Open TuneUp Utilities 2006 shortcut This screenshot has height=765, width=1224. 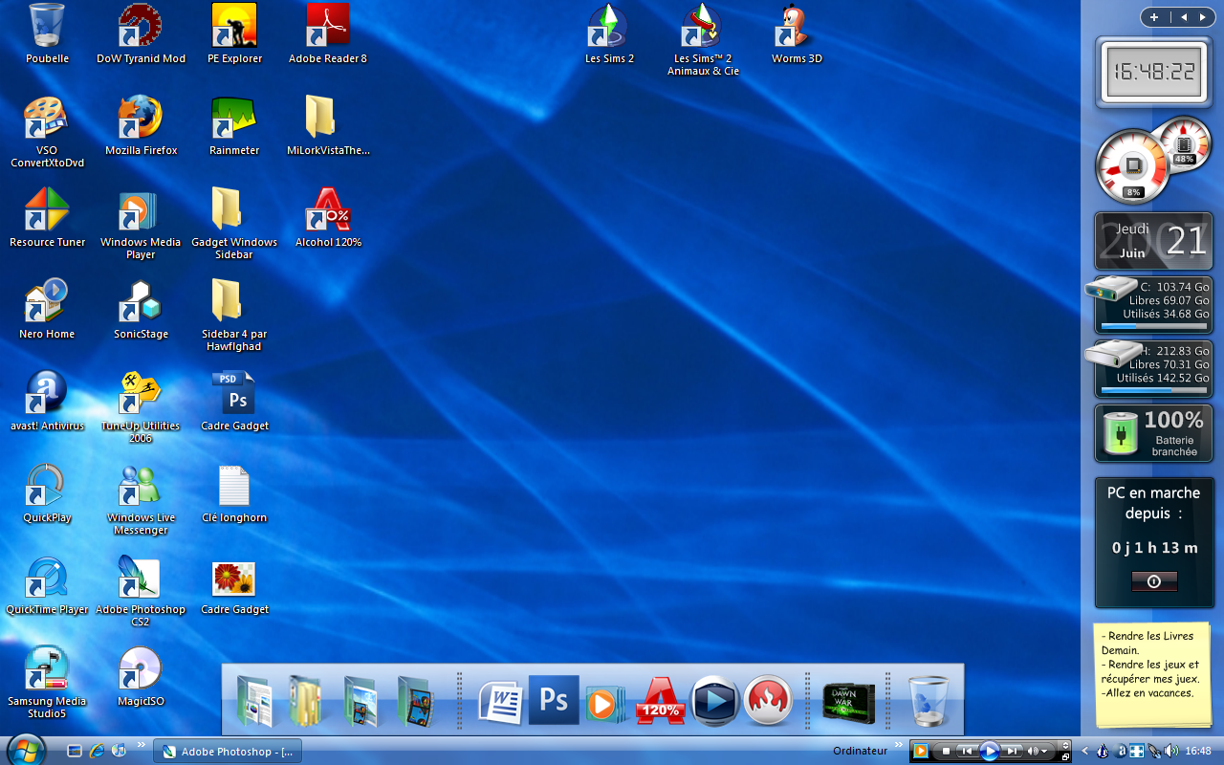click(141, 406)
